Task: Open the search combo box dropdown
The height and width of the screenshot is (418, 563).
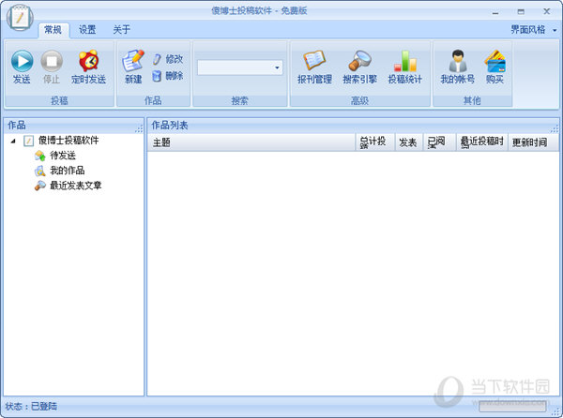Action: click(x=277, y=67)
